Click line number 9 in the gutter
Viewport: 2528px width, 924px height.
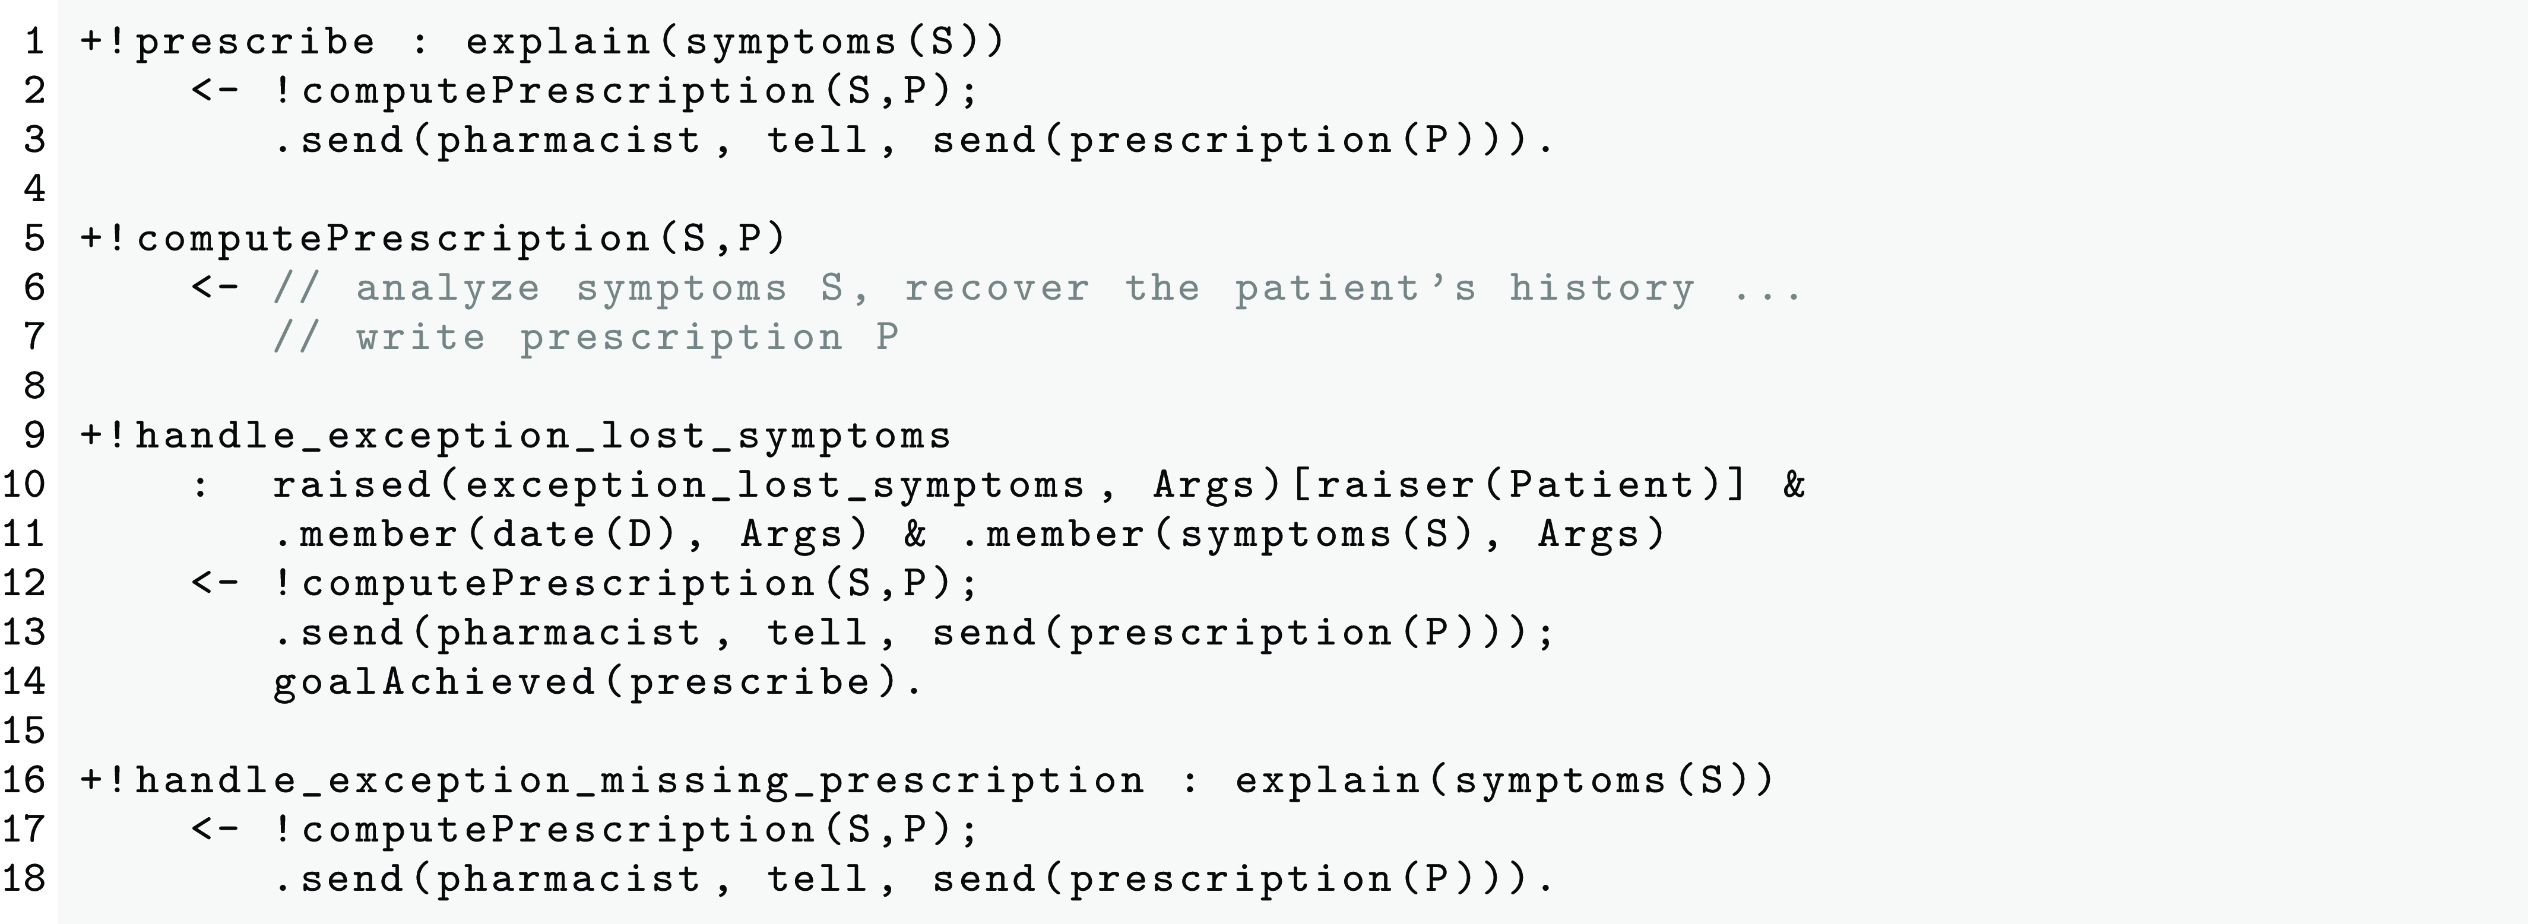34,434
